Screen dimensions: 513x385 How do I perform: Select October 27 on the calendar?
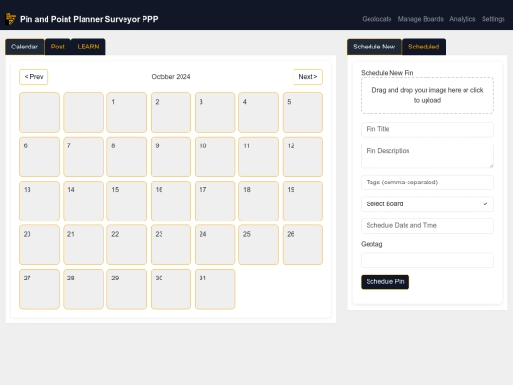(x=39, y=289)
